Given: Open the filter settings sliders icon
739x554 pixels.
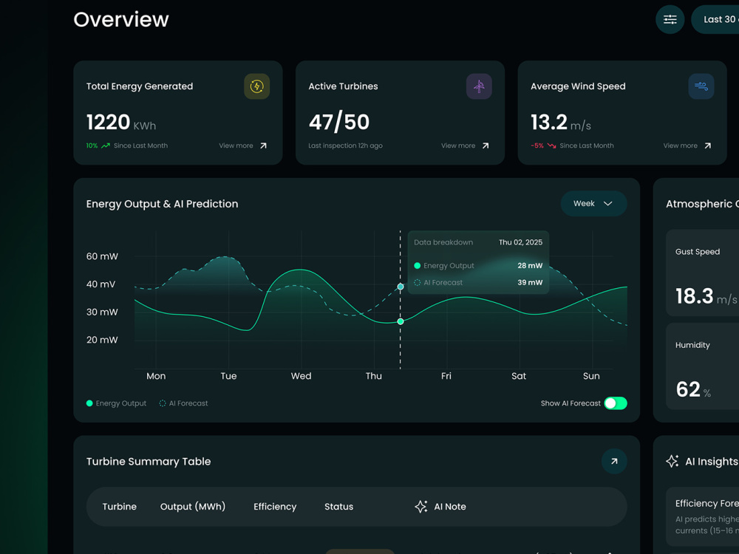Looking at the screenshot, I should point(670,19).
